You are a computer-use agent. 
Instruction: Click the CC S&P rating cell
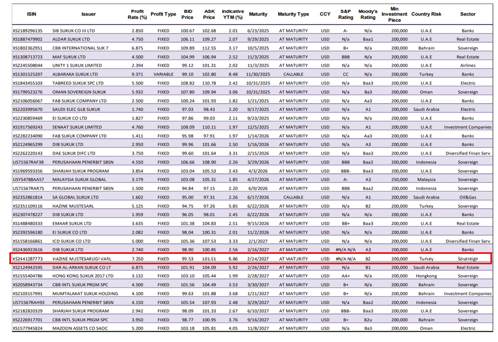346,74
